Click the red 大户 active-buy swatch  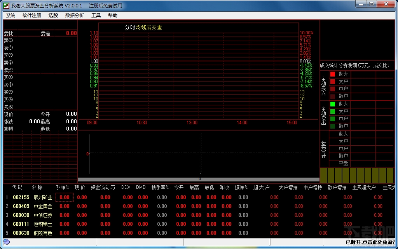coord(333,82)
